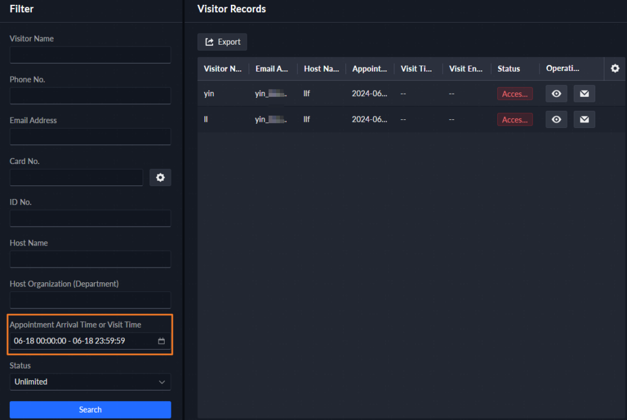Screen dimensions: 627x420
Task: Open Card No. settings gear button
Action: [160, 178]
